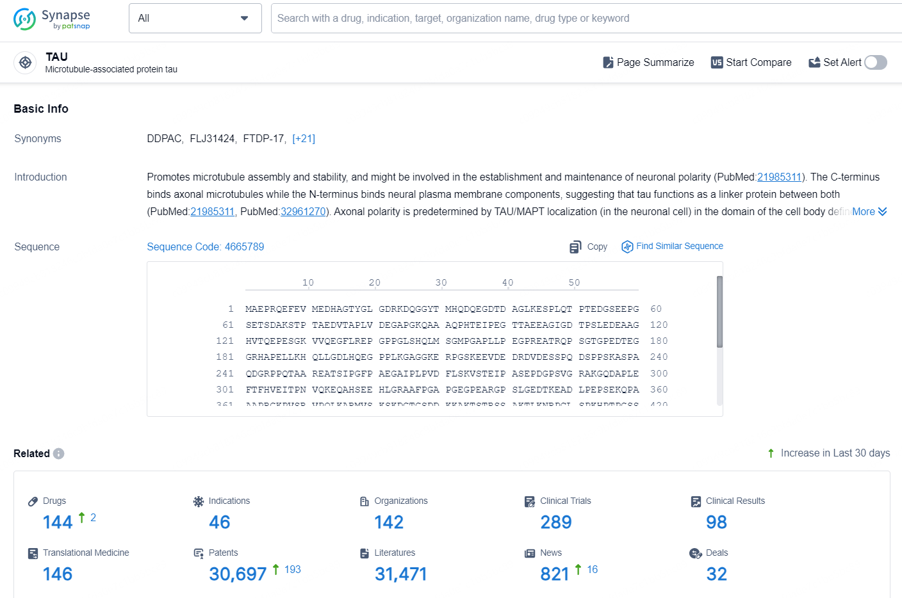
Task: Open the Drugs count 144
Action: tap(58, 522)
